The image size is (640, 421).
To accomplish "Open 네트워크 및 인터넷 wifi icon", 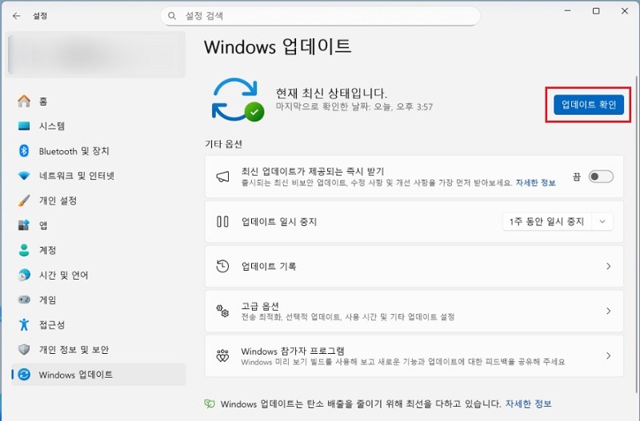I will click(x=24, y=176).
